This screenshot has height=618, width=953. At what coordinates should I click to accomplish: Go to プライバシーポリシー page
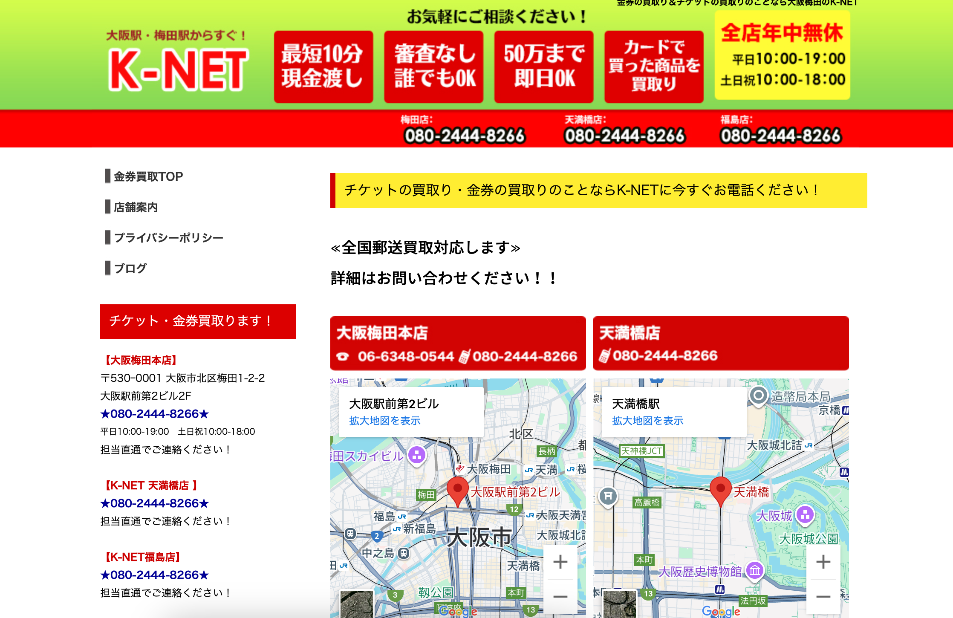[168, 238]
